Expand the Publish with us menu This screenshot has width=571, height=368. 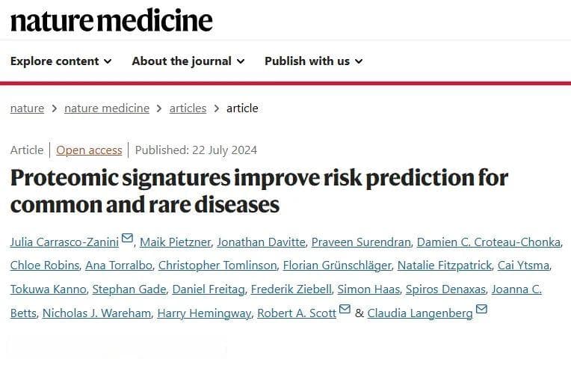point(314,61)
